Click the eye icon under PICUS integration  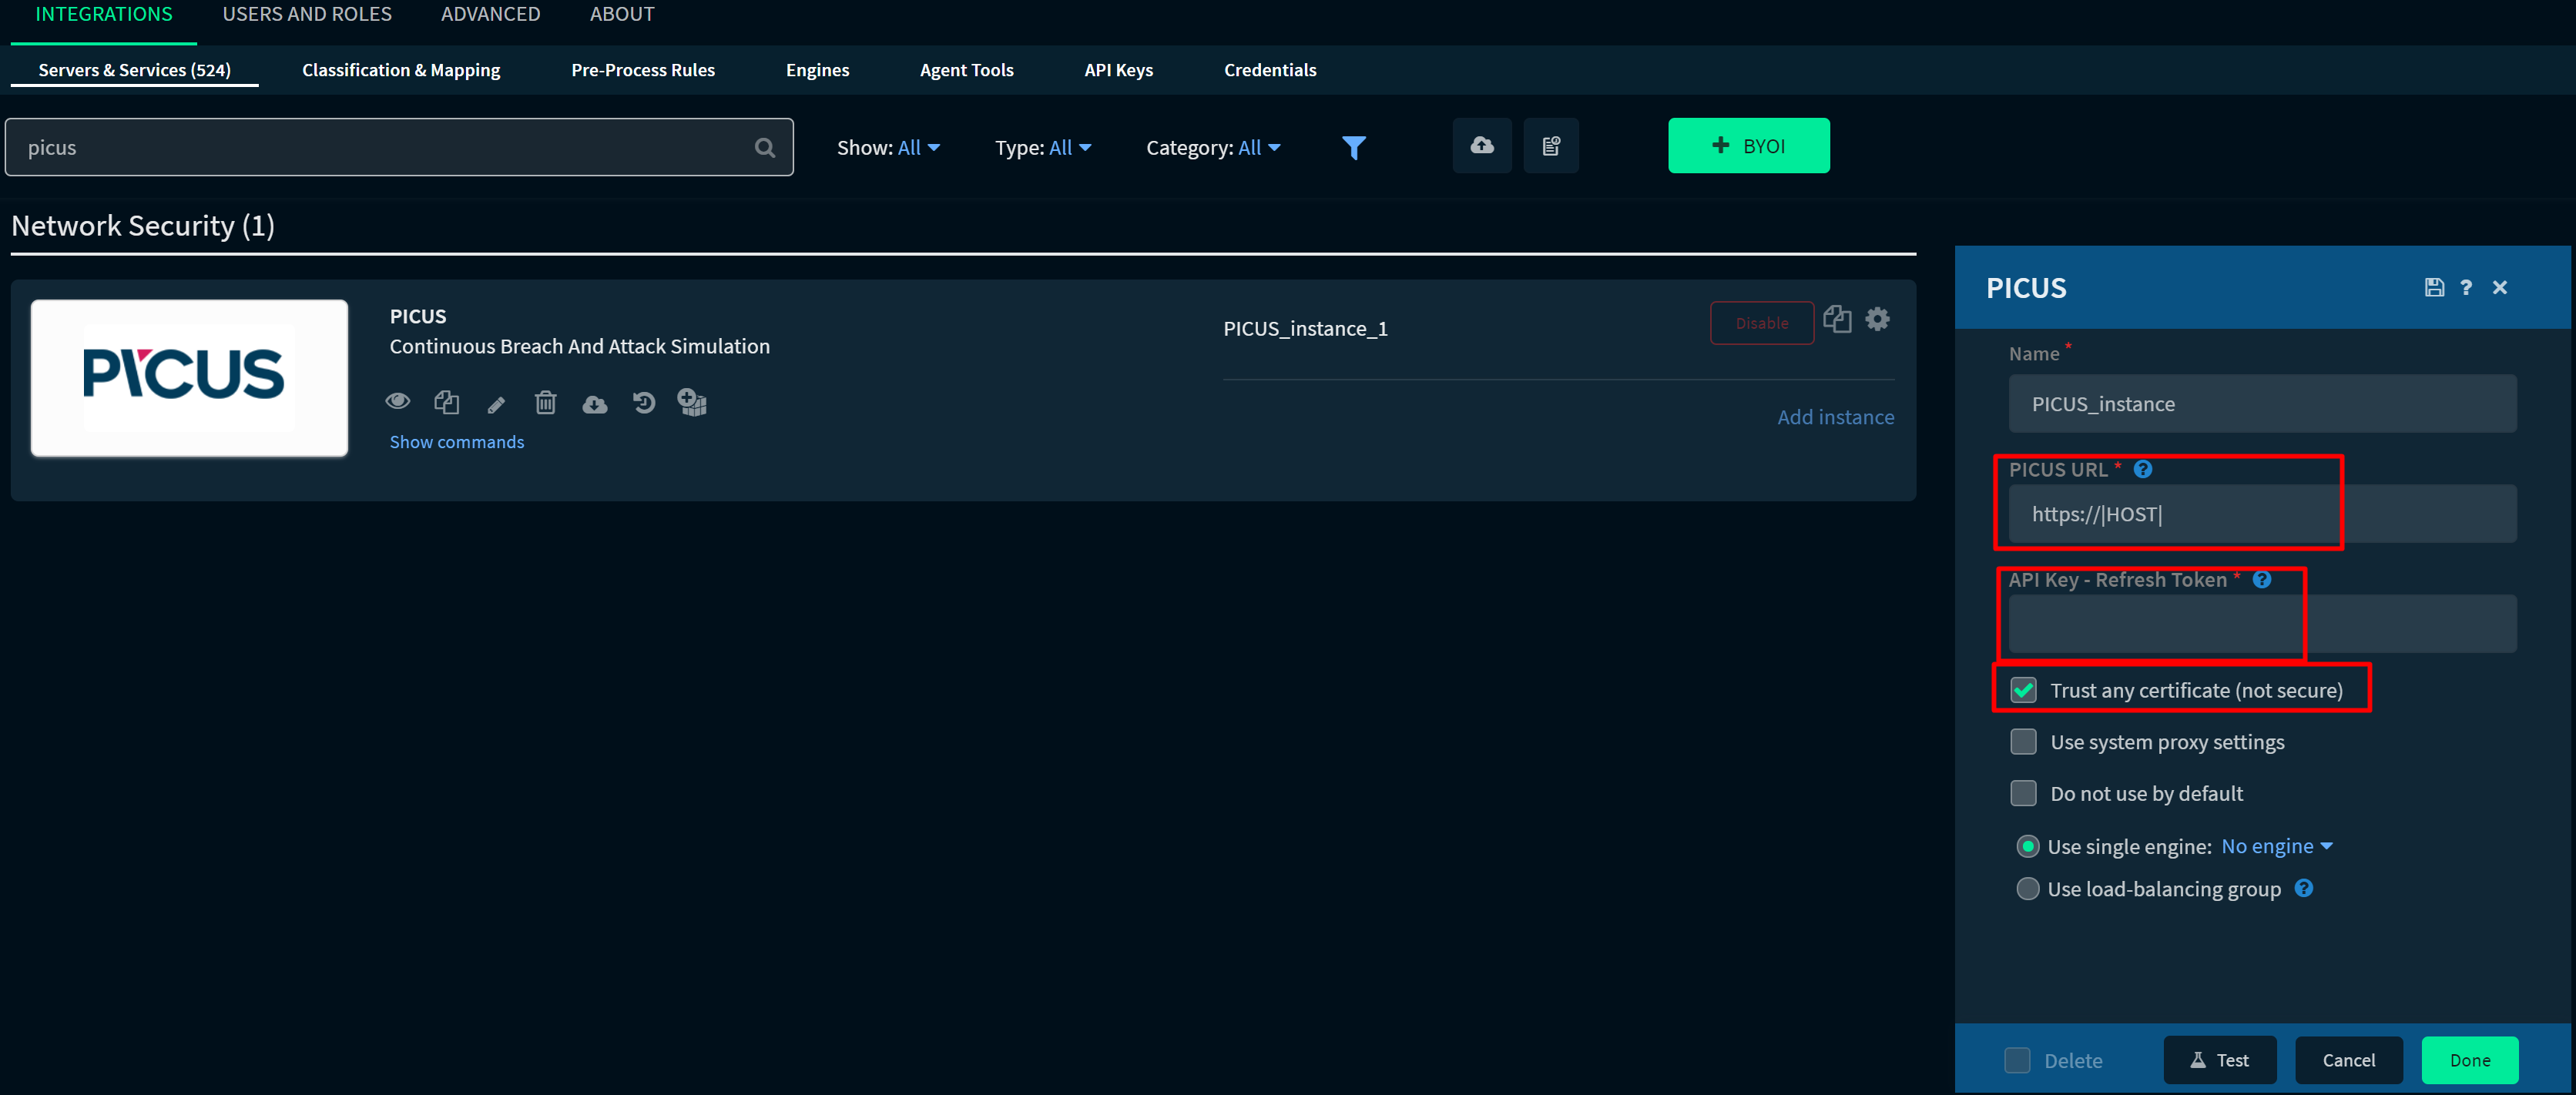coord(398,401)
